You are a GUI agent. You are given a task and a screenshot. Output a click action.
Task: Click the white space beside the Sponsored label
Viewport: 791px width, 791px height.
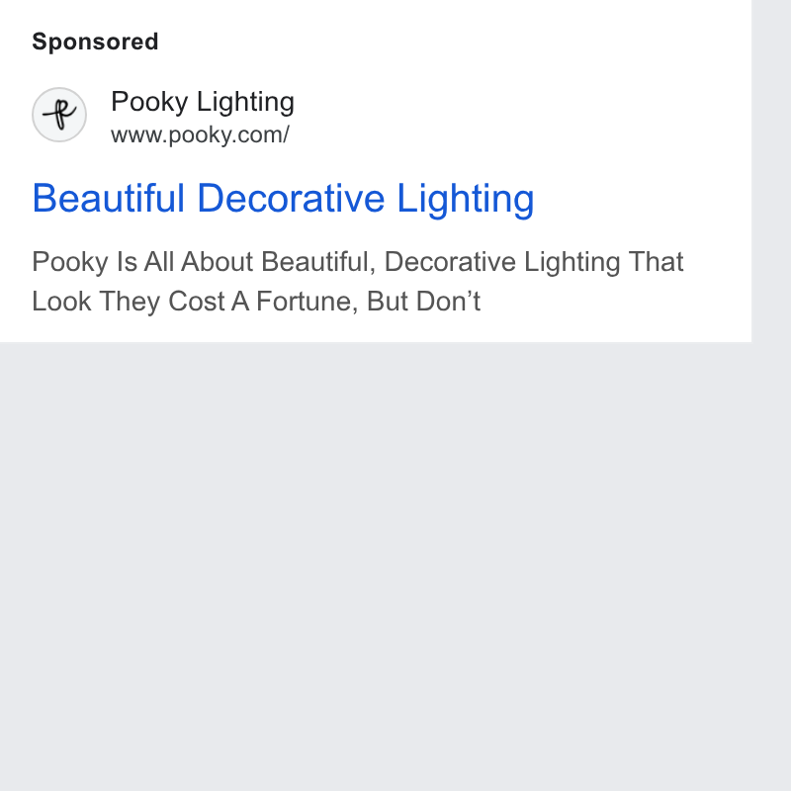point(454,42)
